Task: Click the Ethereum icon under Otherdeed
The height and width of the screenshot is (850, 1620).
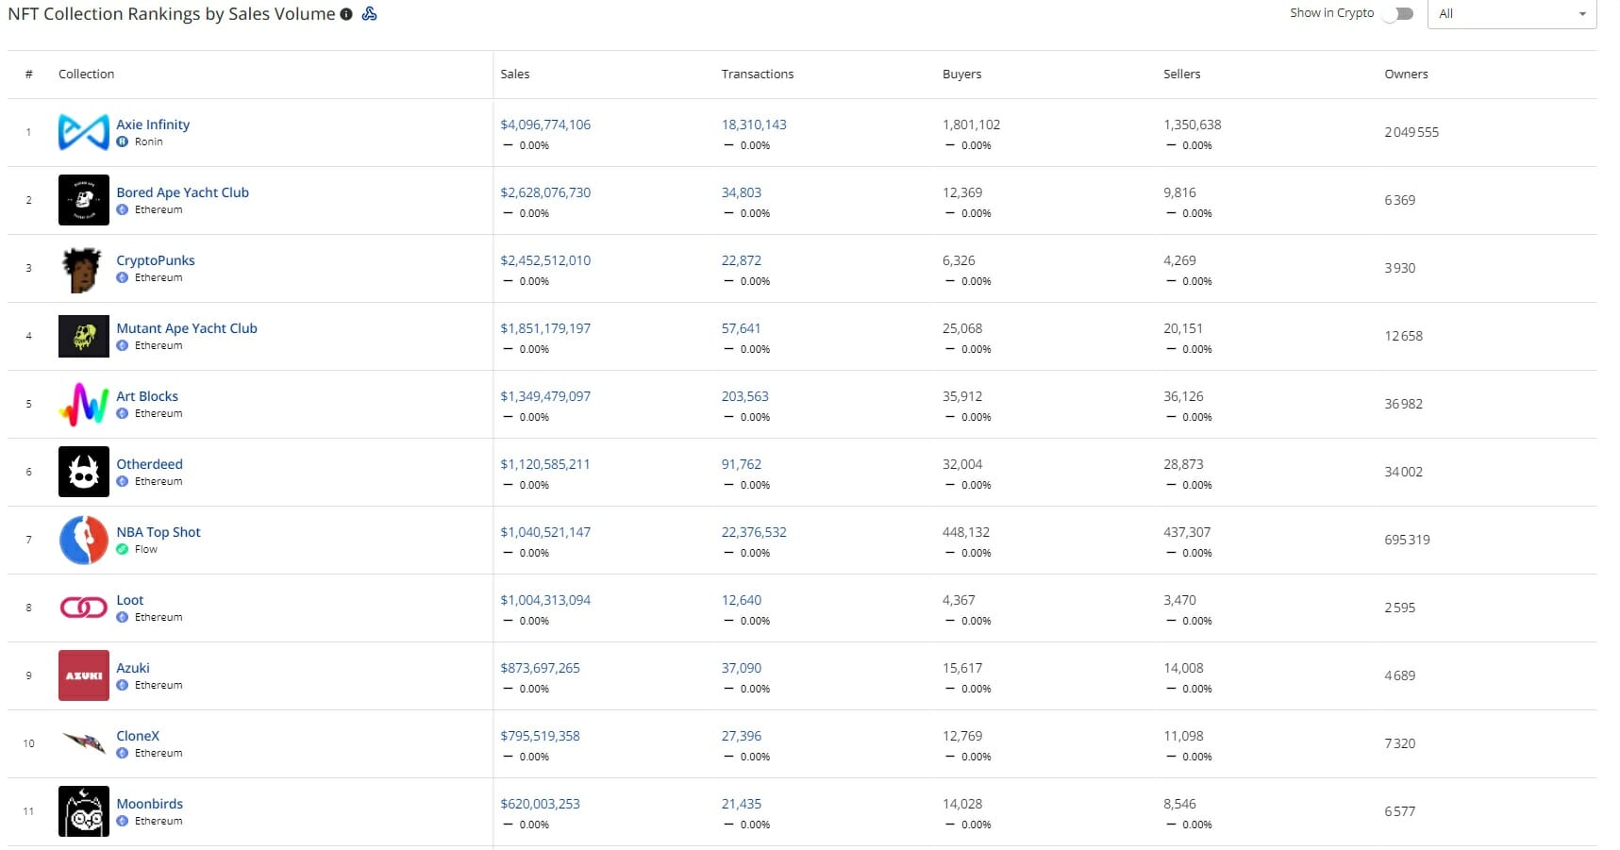Action: click(123, 481)
